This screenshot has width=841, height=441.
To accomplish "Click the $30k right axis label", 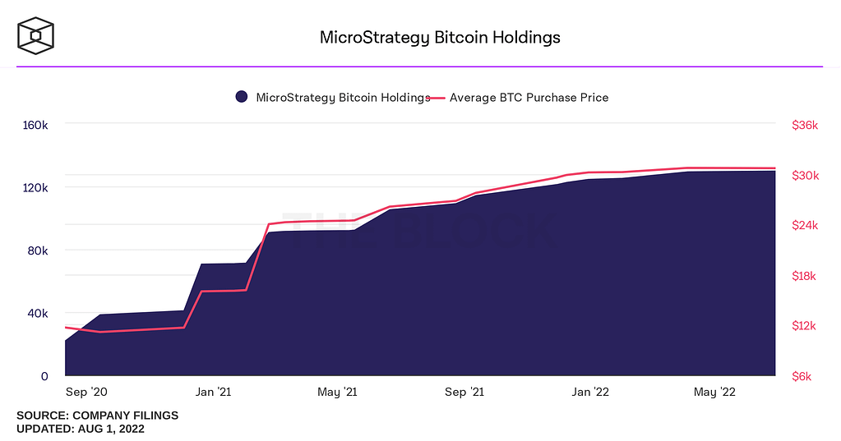I will point(805,176).
